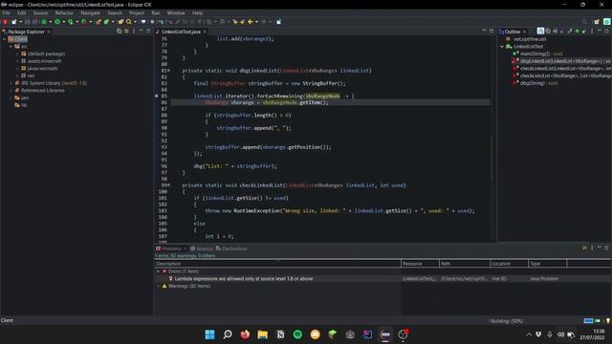This screenshot has height=344, width=612.
Task: Select the Problems tab
Action: pos(171,248)
